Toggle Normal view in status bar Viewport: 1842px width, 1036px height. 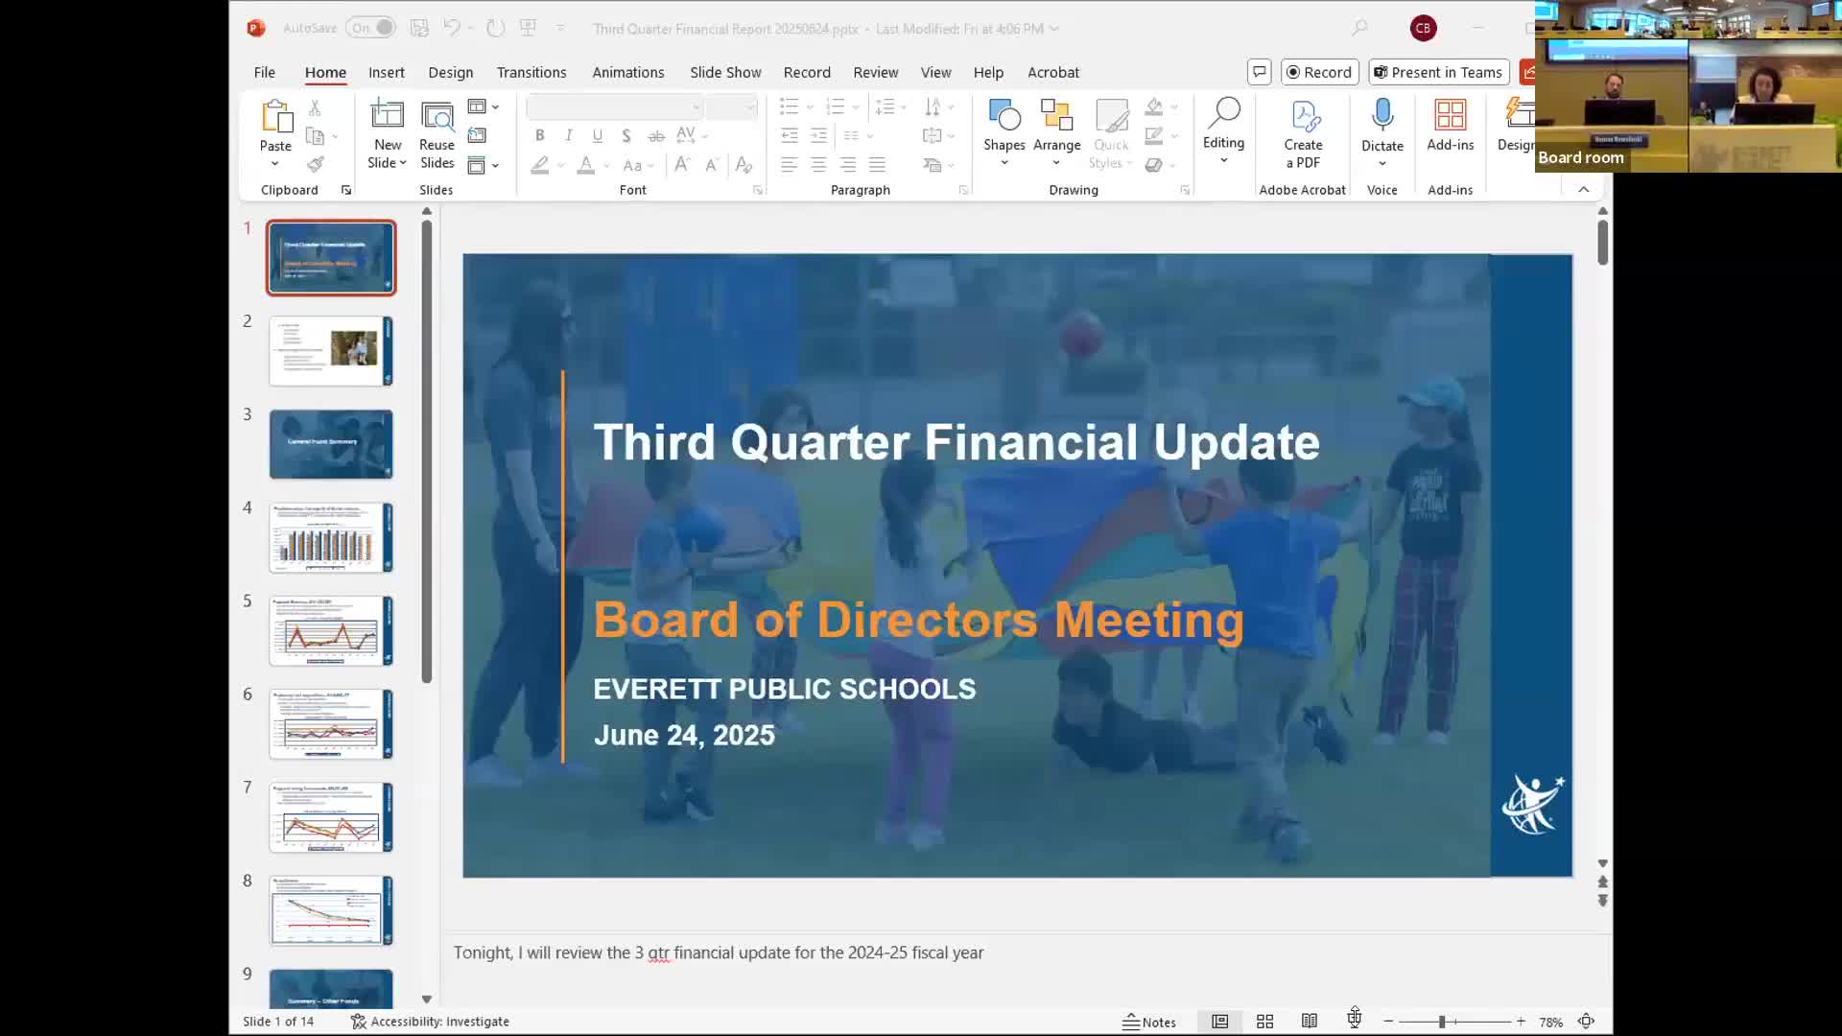(x=1219, y=1022)
